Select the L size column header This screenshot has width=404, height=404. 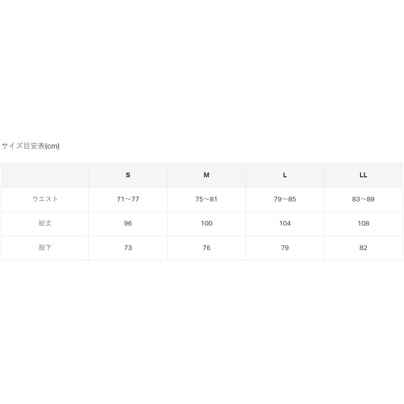[285, 175]
